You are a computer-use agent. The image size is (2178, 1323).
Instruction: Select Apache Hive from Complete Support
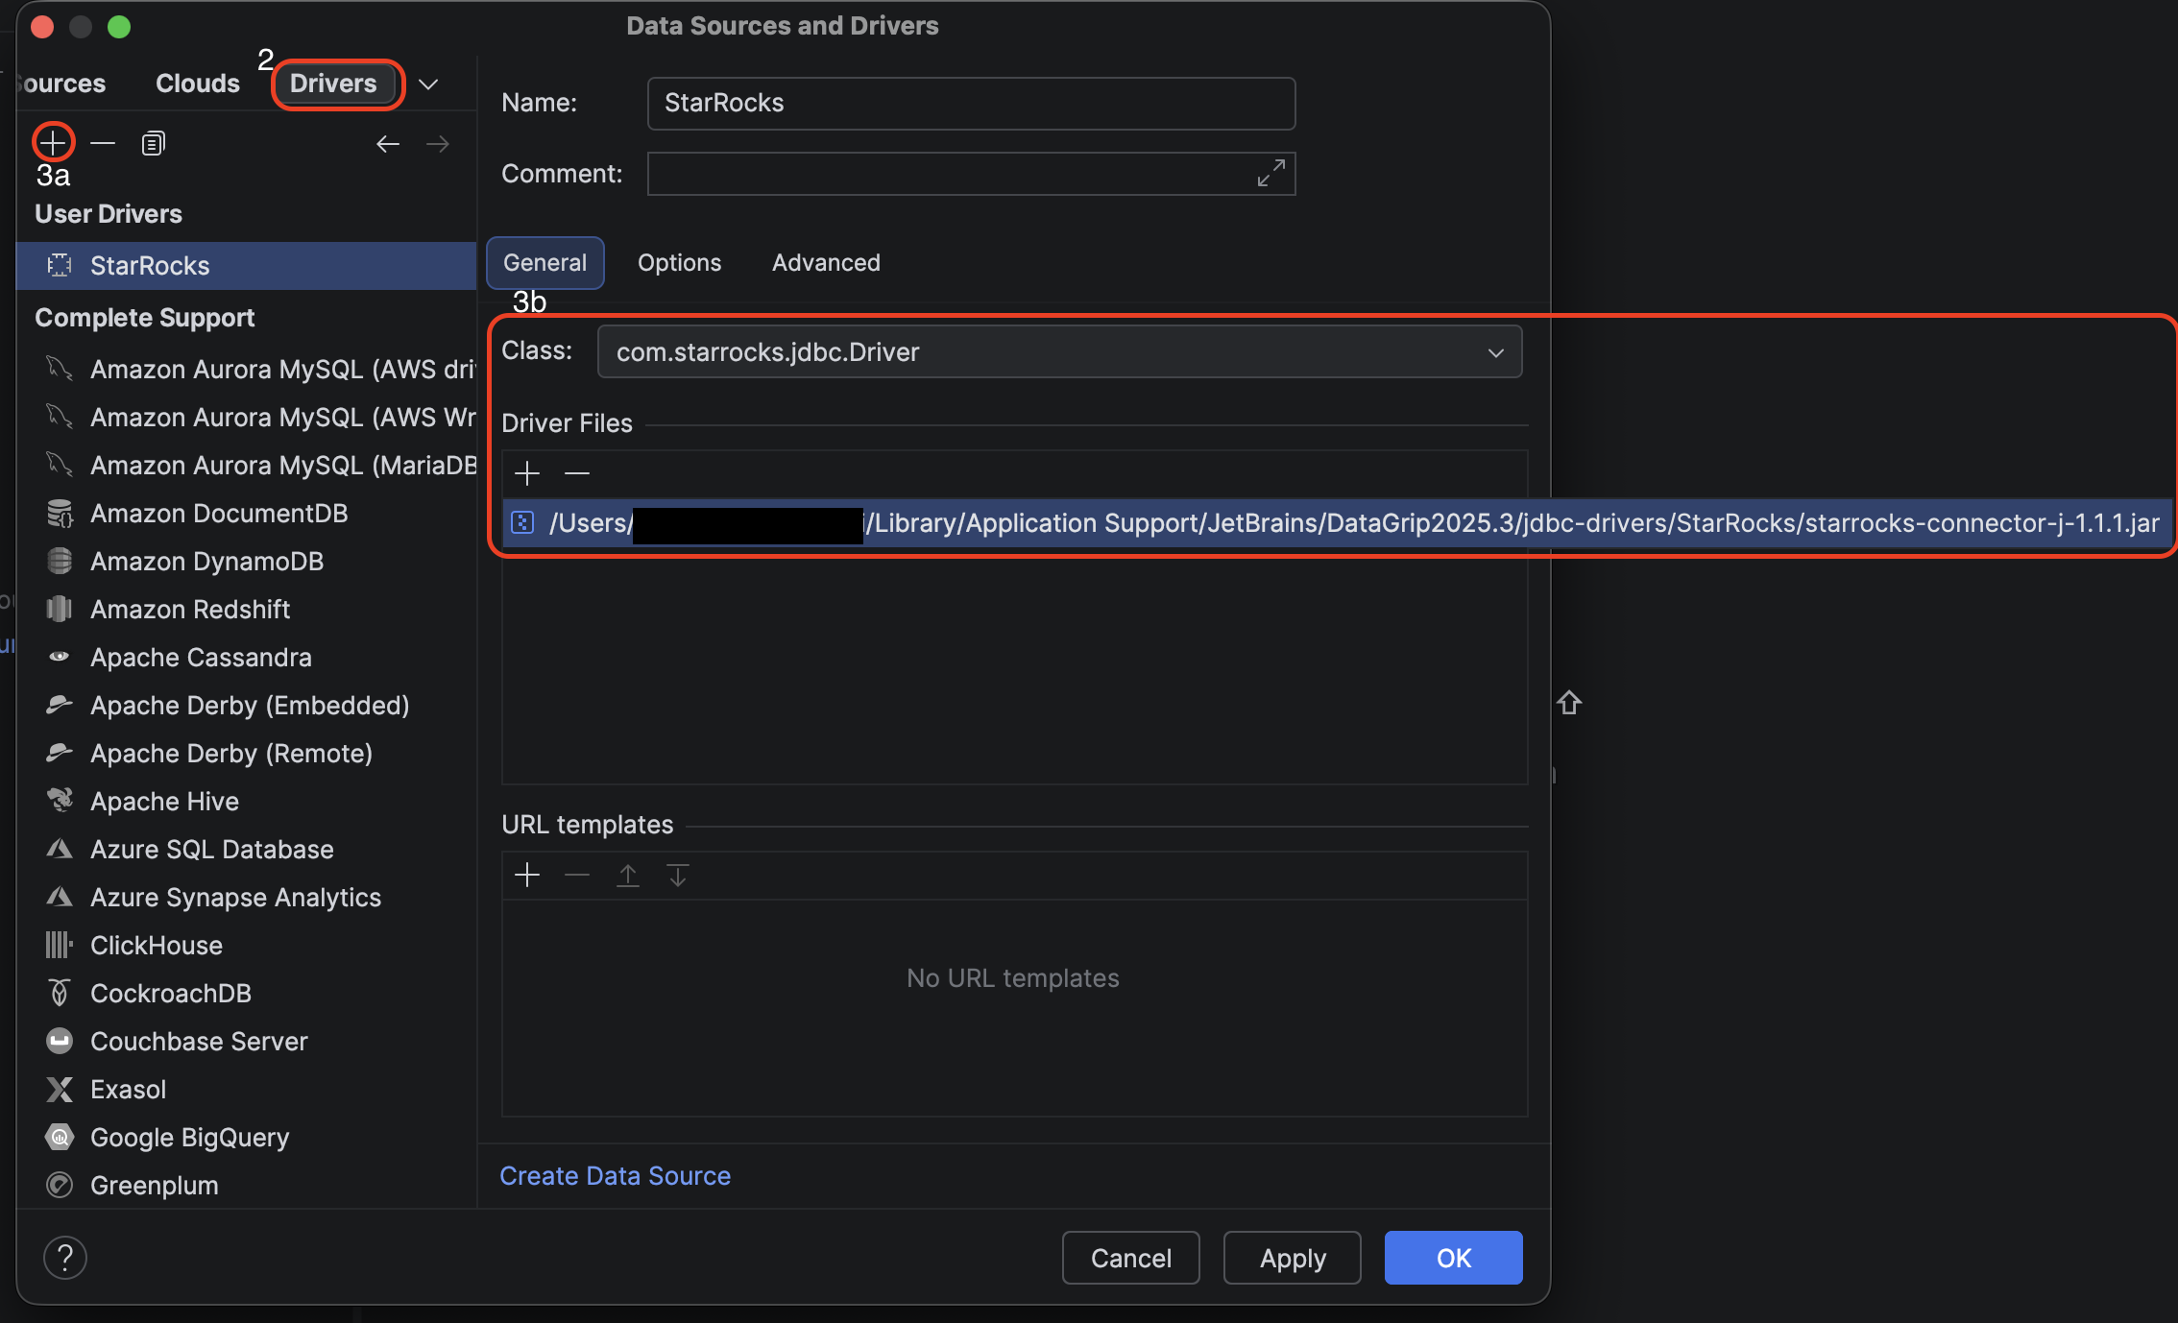pyautogui.click(x=164, y=801)
